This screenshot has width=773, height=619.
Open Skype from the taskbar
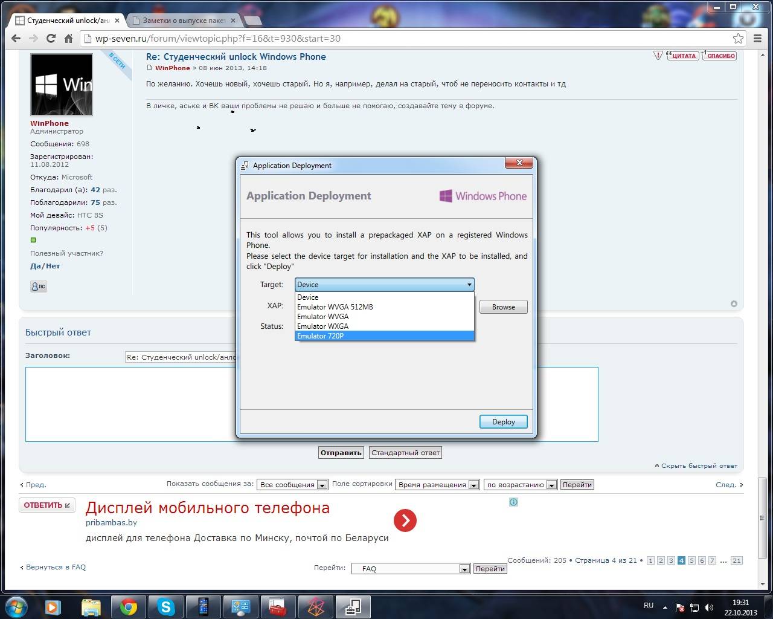[x=165, y=606]
